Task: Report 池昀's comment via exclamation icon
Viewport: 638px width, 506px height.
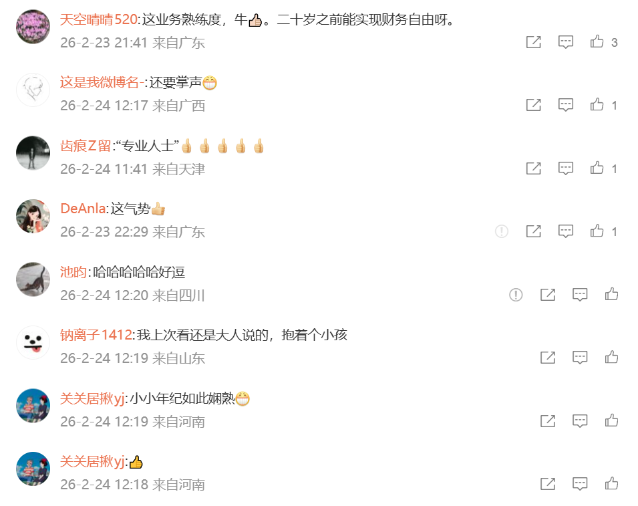Action: coord(516,294)
